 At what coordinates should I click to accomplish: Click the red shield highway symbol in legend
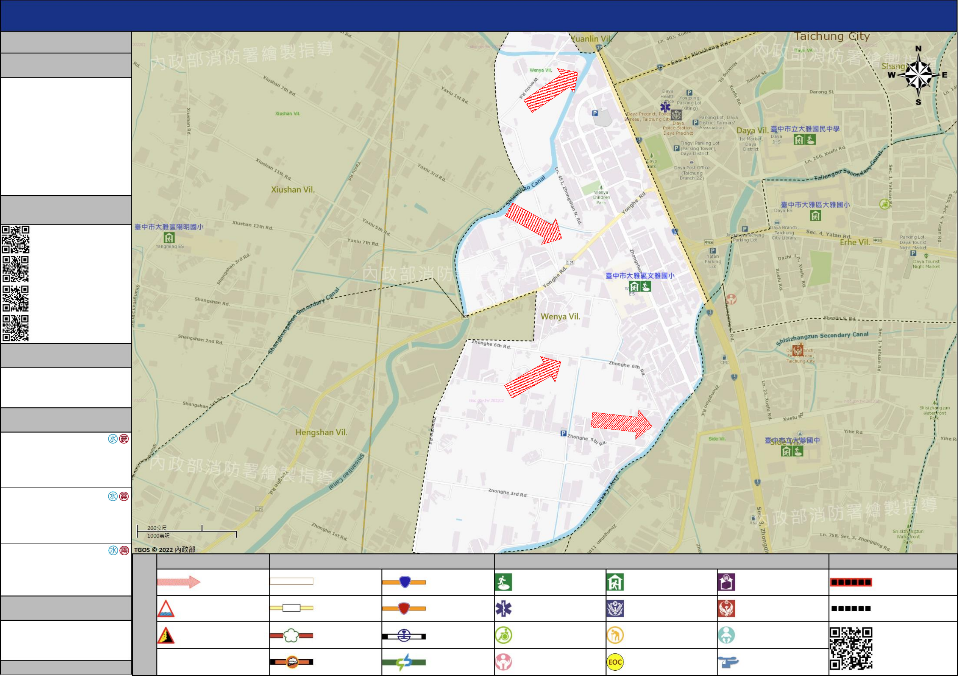(x=404, y=609)
